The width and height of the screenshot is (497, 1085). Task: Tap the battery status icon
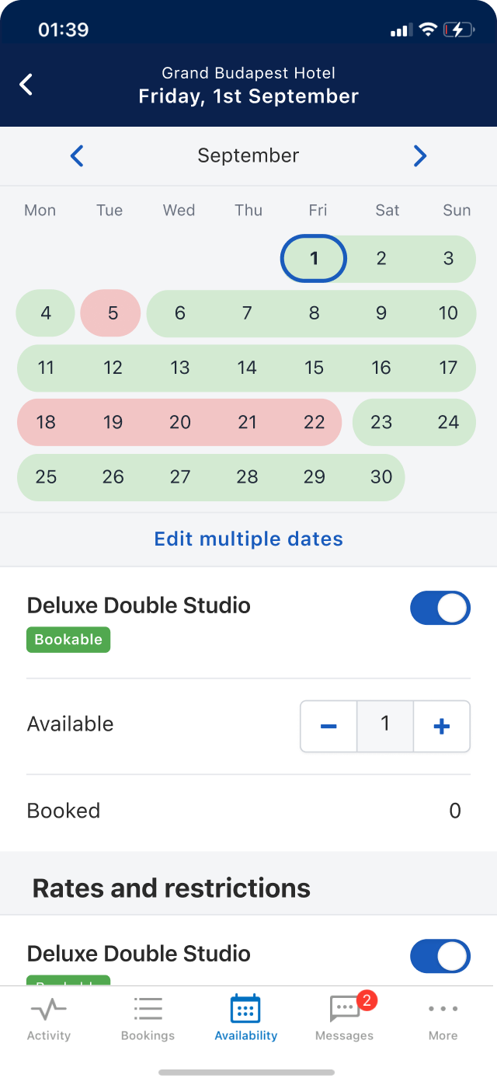pos(457,30)
